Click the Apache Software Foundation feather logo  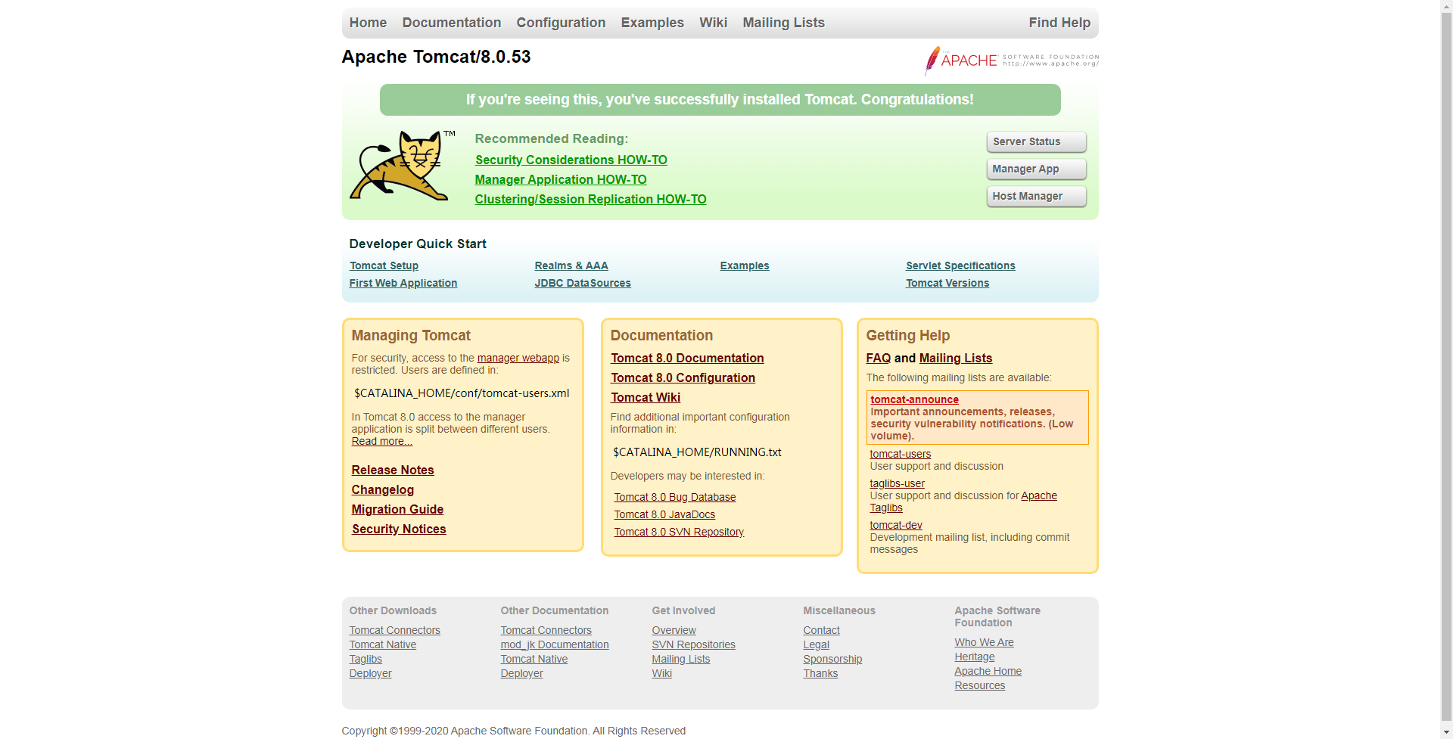(1012, 61)
